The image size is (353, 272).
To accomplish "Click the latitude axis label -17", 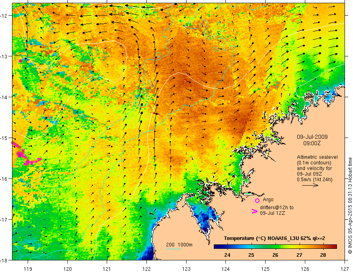I will (x=4, y=220).
